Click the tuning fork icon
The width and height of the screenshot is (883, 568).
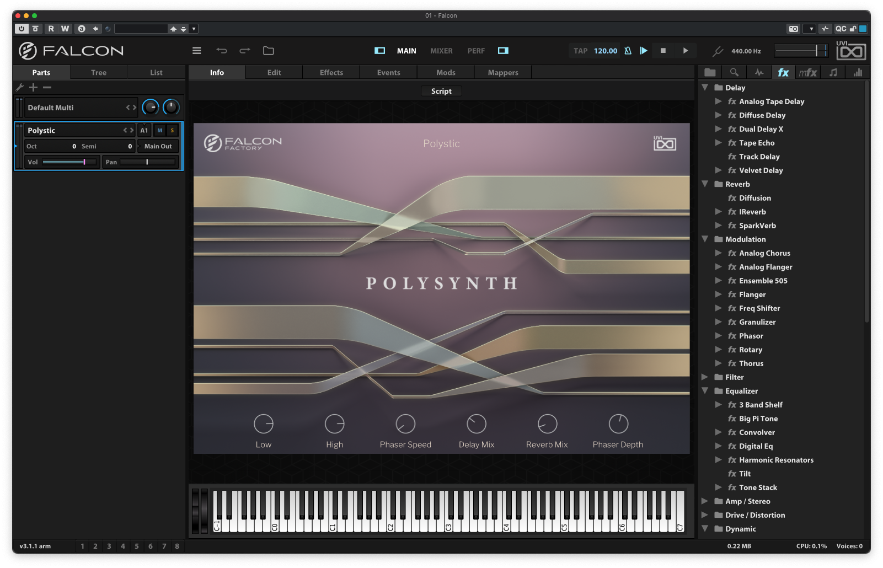point(718,51)
